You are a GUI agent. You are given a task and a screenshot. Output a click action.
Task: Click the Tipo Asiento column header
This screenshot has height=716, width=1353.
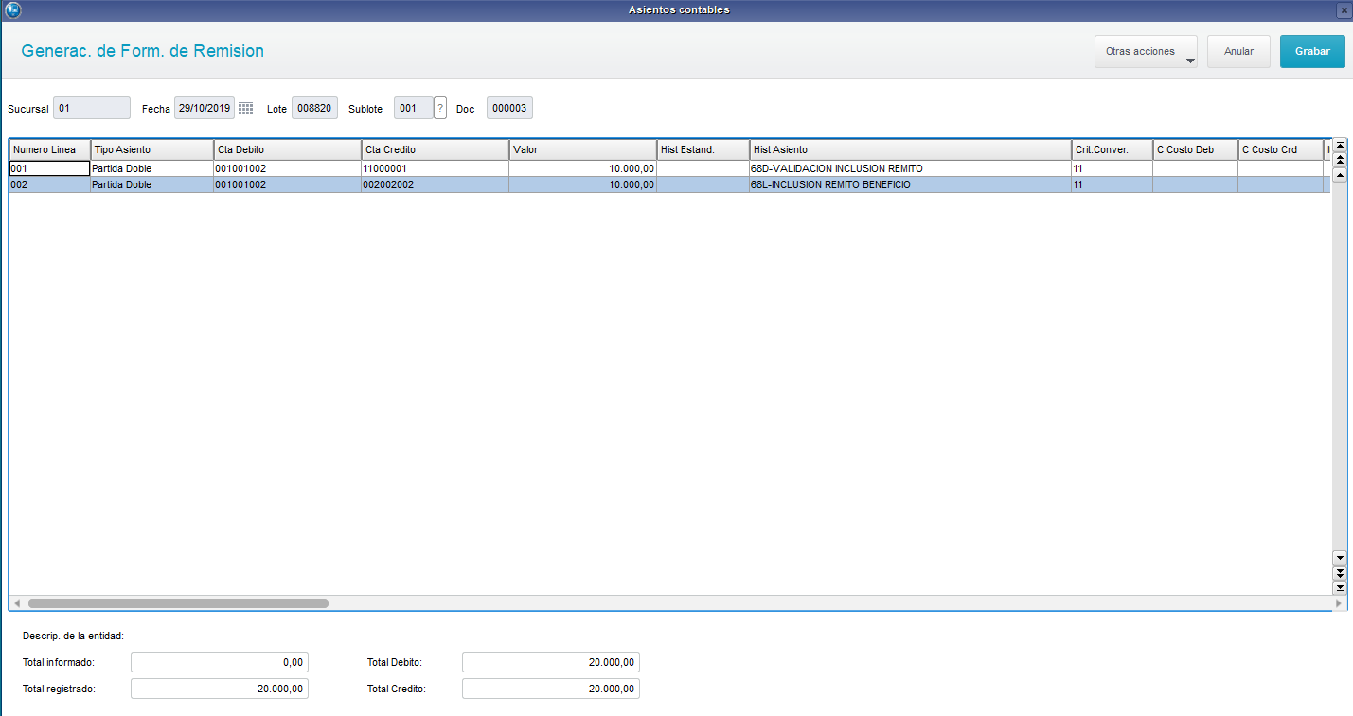pos(152,149)
